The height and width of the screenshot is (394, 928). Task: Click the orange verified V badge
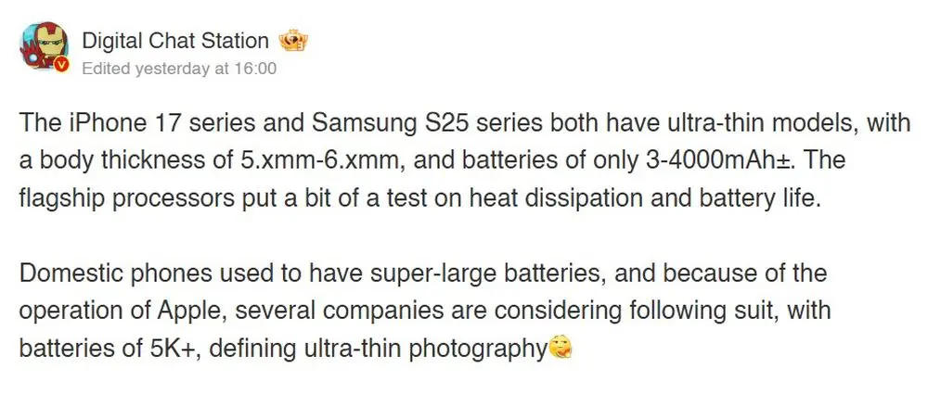pyautogui.click(x=61, y=65)
